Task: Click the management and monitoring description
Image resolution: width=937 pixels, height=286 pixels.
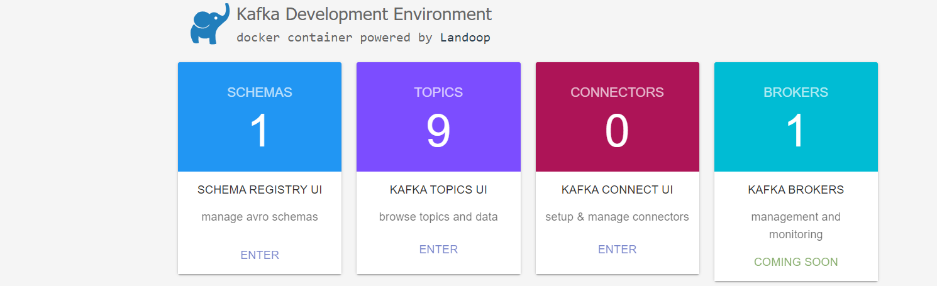Action: point(796,226)
